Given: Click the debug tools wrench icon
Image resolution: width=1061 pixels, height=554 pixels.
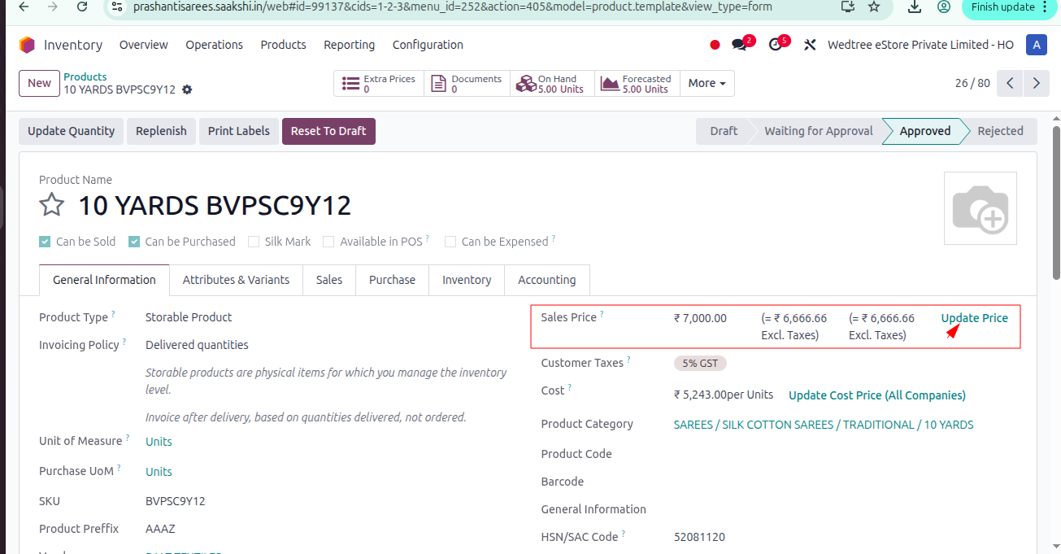Looking at the screenshot, I should click(x=810, y=45).
